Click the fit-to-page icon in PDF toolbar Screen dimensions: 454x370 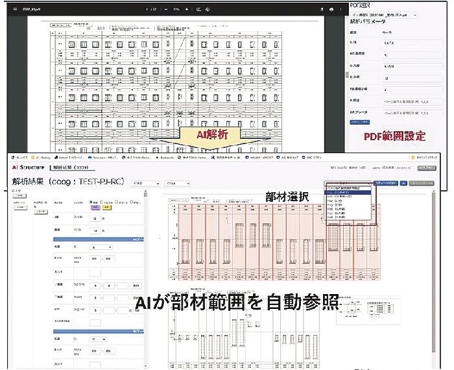[198, 10]
